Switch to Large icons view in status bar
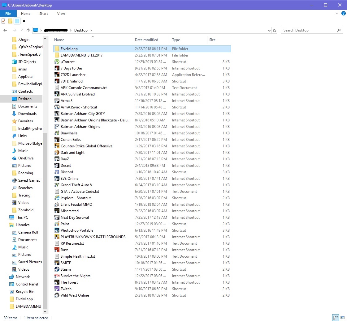347x321 pixels. point(342,318)
